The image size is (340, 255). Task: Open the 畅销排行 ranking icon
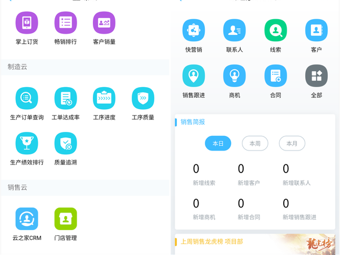tap(66, 23)
